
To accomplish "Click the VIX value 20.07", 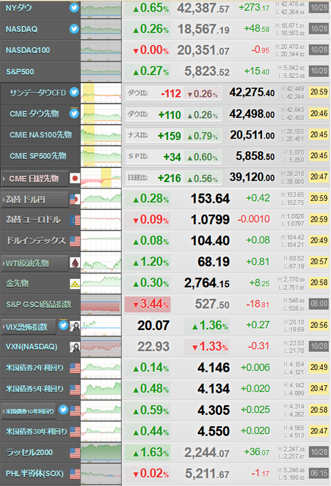I will tap(154, 325).
